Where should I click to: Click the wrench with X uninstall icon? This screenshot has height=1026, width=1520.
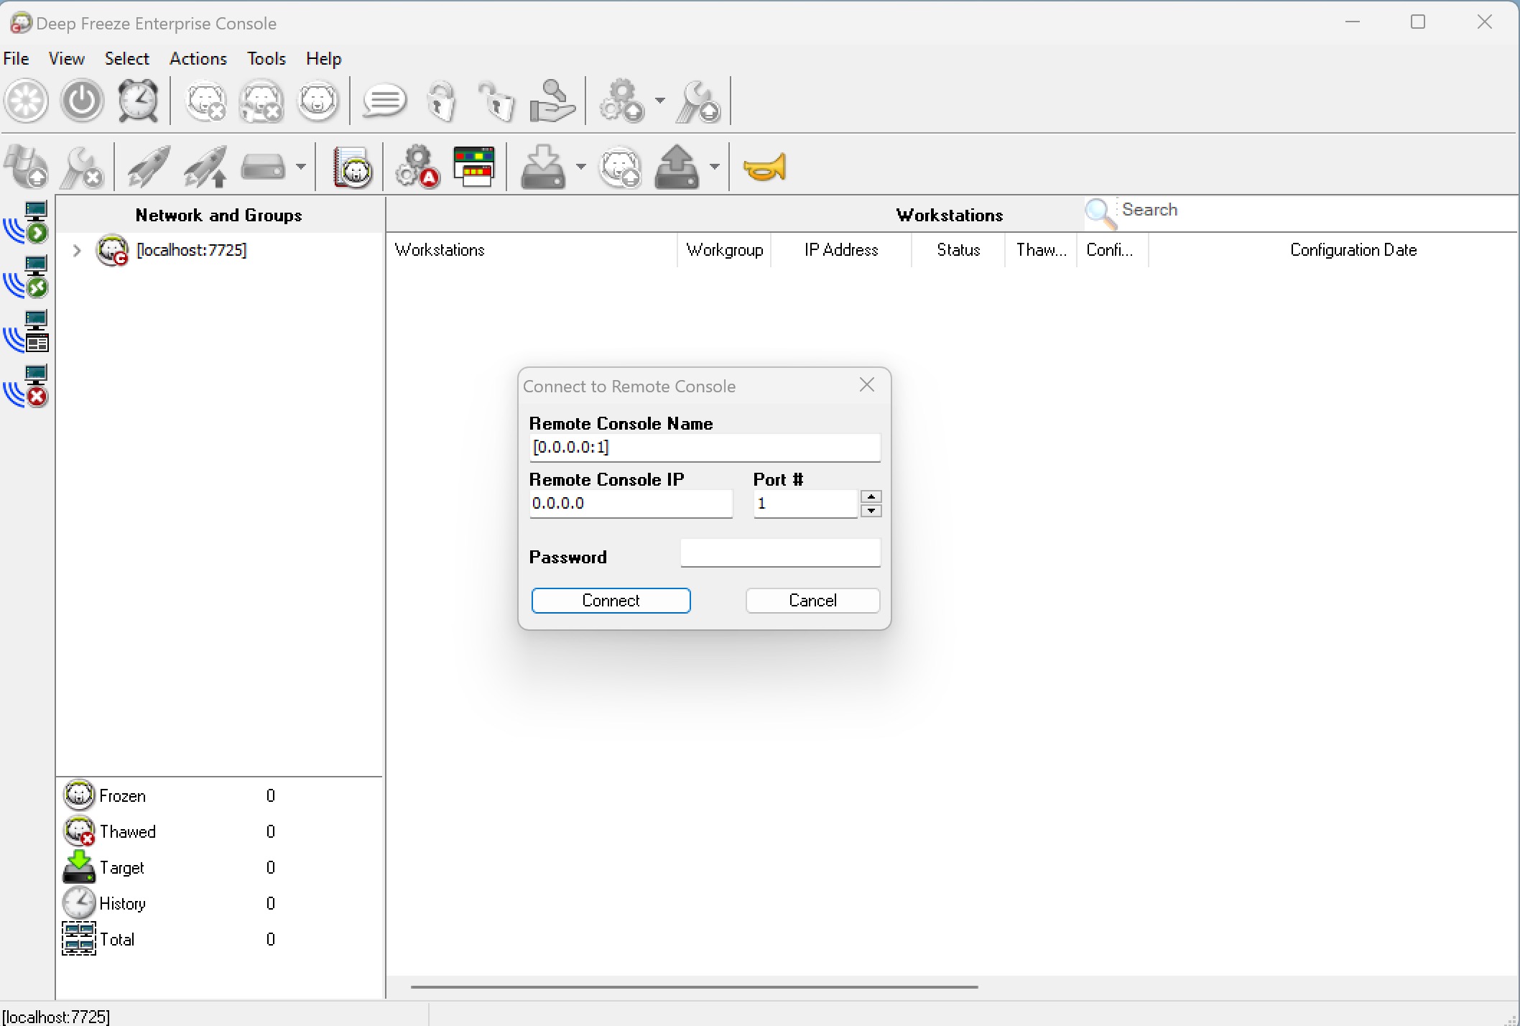82,167
